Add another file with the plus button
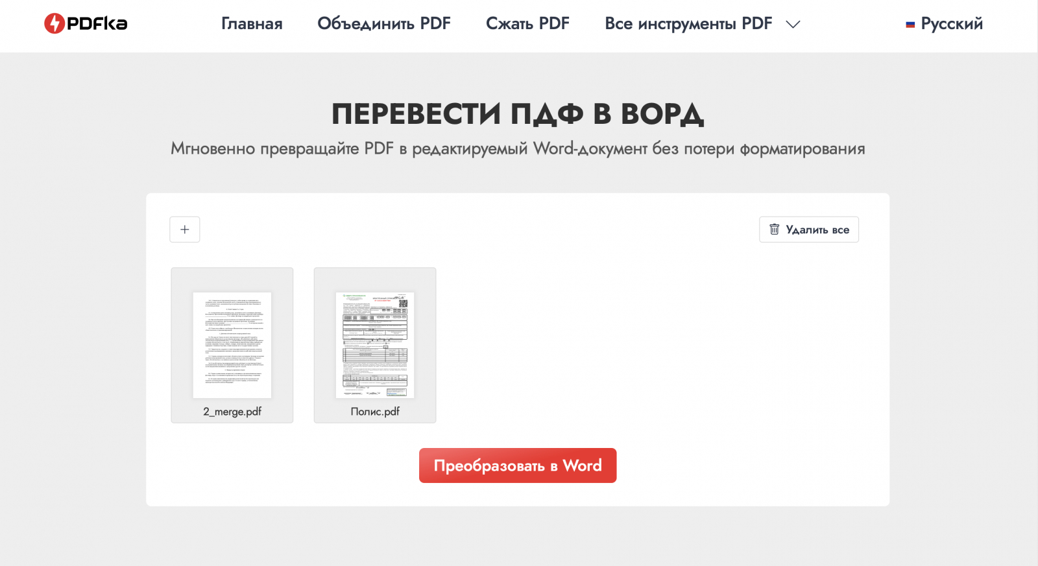Viewport: 1038px width, 566px height. tap(185, 230)
